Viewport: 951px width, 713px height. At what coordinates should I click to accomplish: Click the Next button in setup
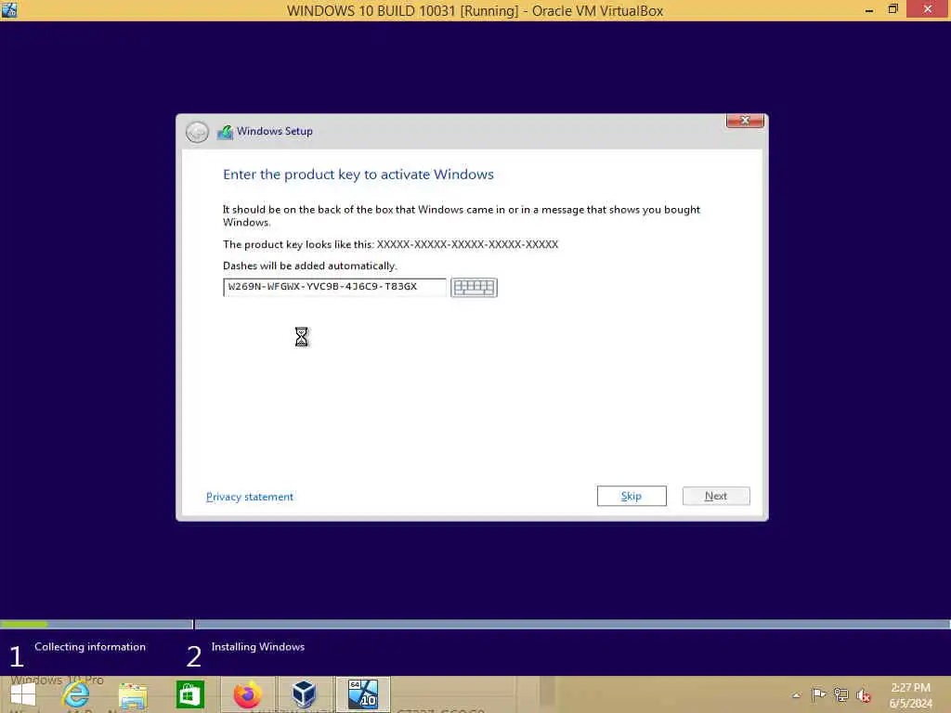716,496
